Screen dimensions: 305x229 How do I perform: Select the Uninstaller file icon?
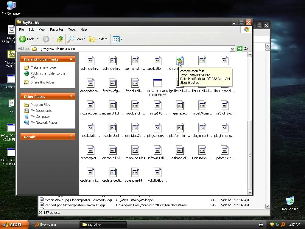(x=202, y=150)
